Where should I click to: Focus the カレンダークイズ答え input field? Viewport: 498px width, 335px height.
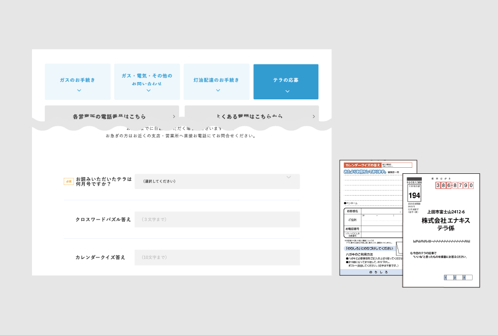[217, 257]
